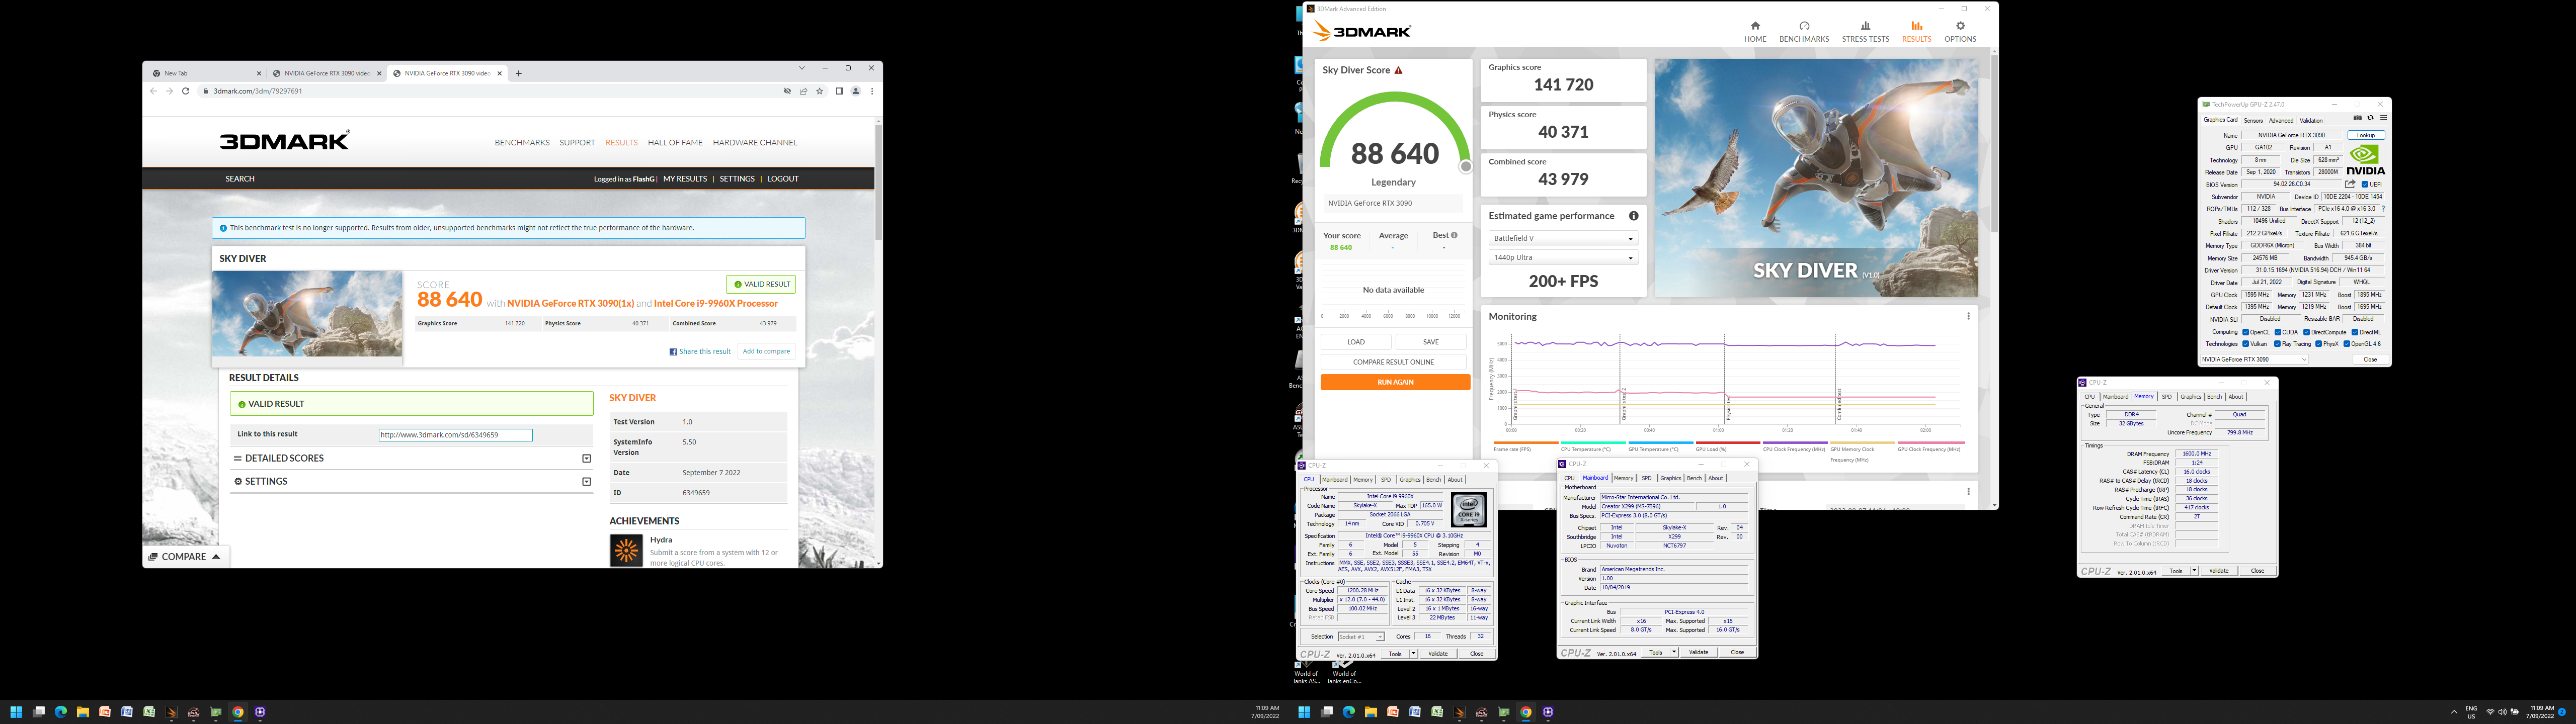Open Socket #1 selection dropdown in CPU-Z

click(1360, 636)
